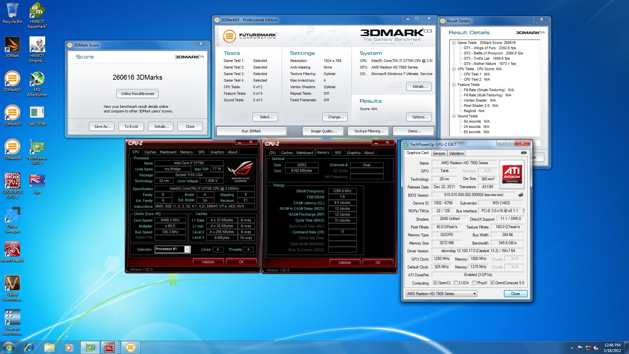The image size is (629, 354).
Task: Open CPUID ROG CPU-Z desktop icon
Action: pos(12,186)
